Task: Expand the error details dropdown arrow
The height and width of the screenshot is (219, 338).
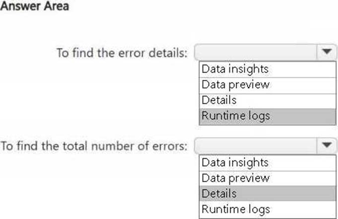Action: click(327, 52)
